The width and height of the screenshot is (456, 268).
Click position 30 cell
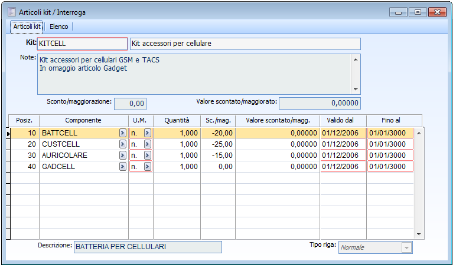25,155
